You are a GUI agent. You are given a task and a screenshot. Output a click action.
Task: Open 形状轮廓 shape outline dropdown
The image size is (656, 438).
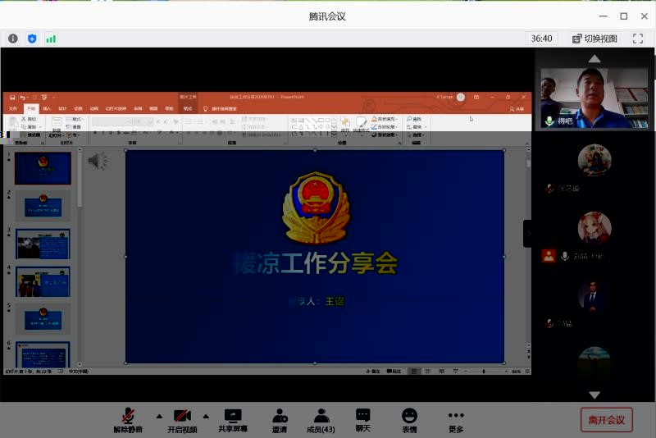pos(384,127)
